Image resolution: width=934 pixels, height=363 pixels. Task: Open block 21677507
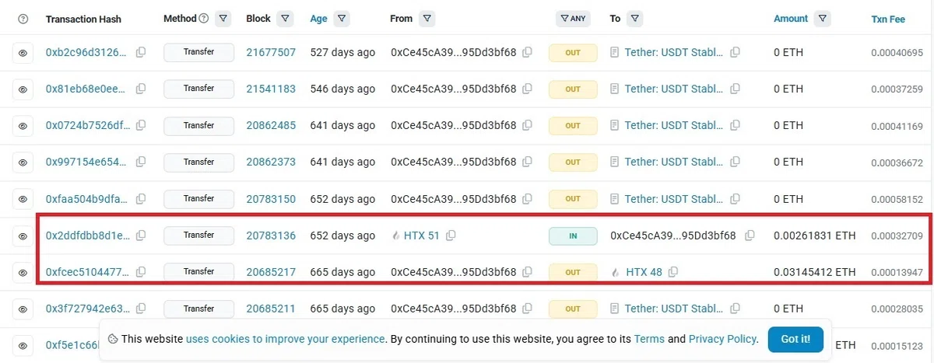(271, 52)
